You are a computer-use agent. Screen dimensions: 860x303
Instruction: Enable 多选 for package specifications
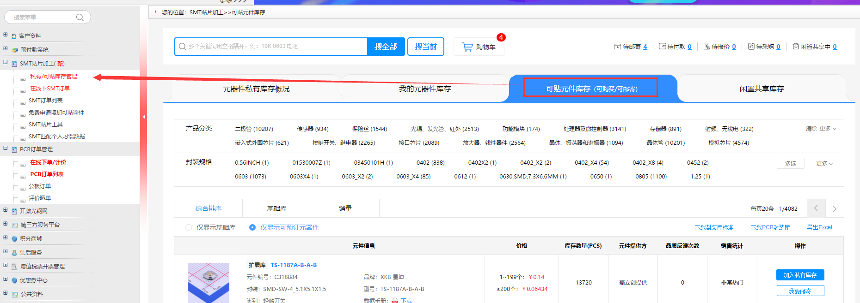pyautogui.click(x=790, y=163)
